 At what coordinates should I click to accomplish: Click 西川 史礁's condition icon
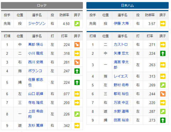77,62
